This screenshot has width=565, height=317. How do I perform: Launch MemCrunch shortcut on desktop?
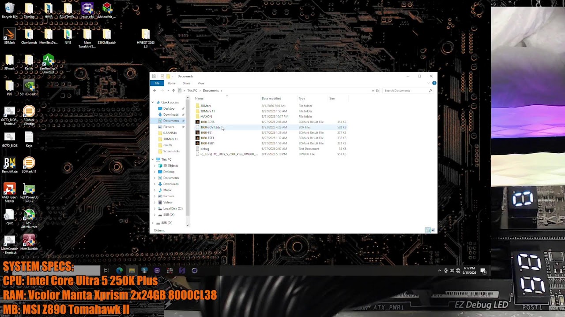coord(9,244)
